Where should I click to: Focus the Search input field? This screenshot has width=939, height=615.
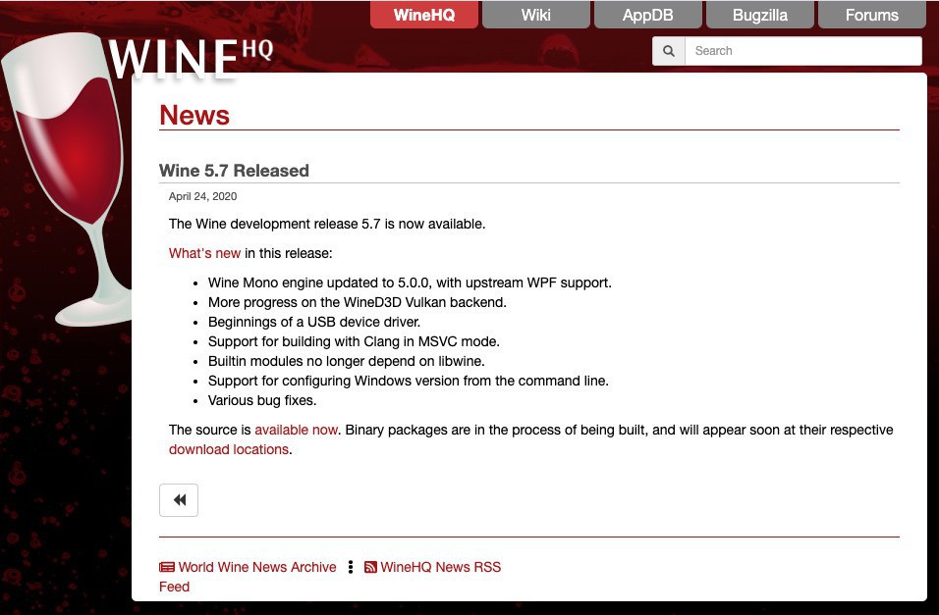coord(803,51)
